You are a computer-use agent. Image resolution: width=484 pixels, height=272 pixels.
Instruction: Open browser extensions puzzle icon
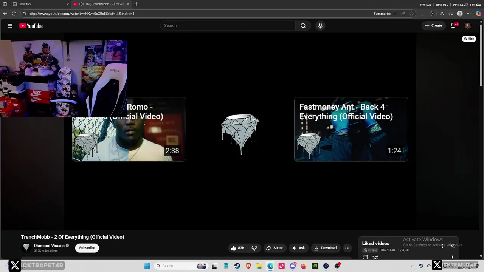pos(431,14)
